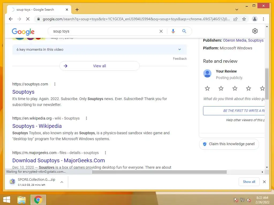View site security lock info
This screenshot has width=274, height=205.
[x=39, y=19]
